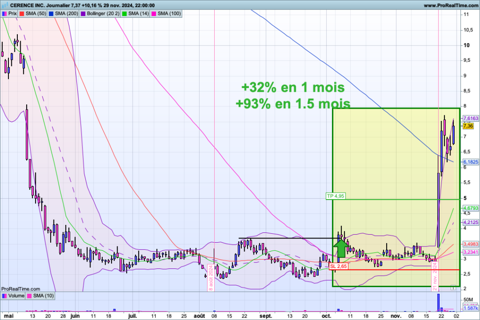480x320 pixels.
Task: Select the SMA (100) legend item
Action: tap(166, 14)
